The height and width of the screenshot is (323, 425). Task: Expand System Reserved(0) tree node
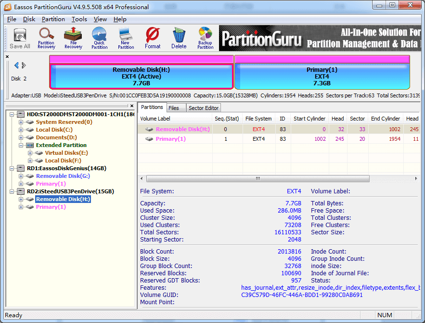click(21, 122)
